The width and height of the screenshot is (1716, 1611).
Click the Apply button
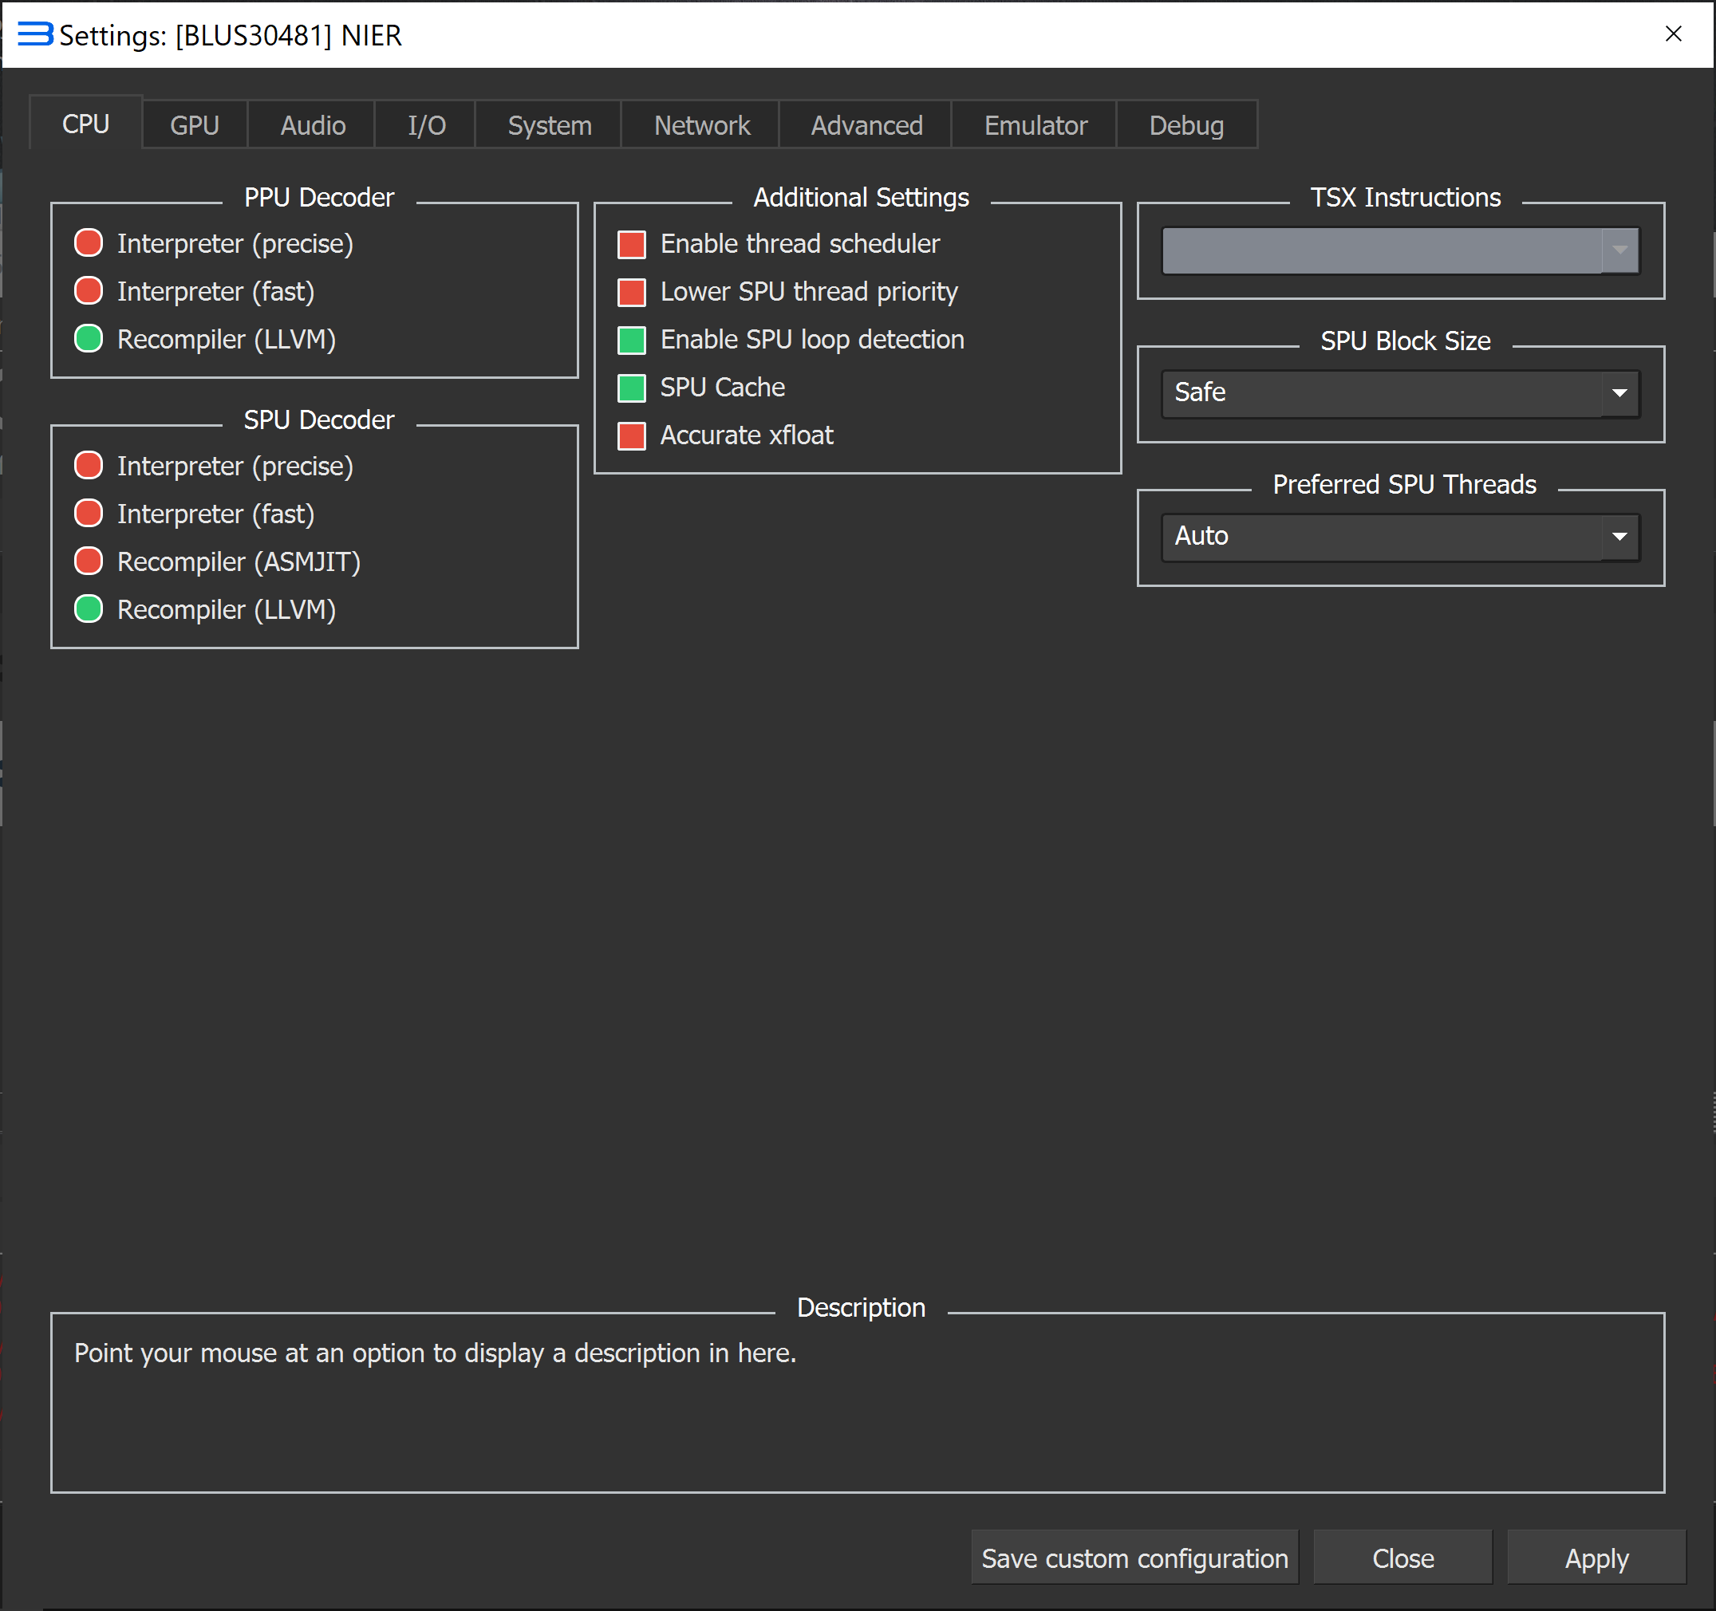[1596, 1558]
